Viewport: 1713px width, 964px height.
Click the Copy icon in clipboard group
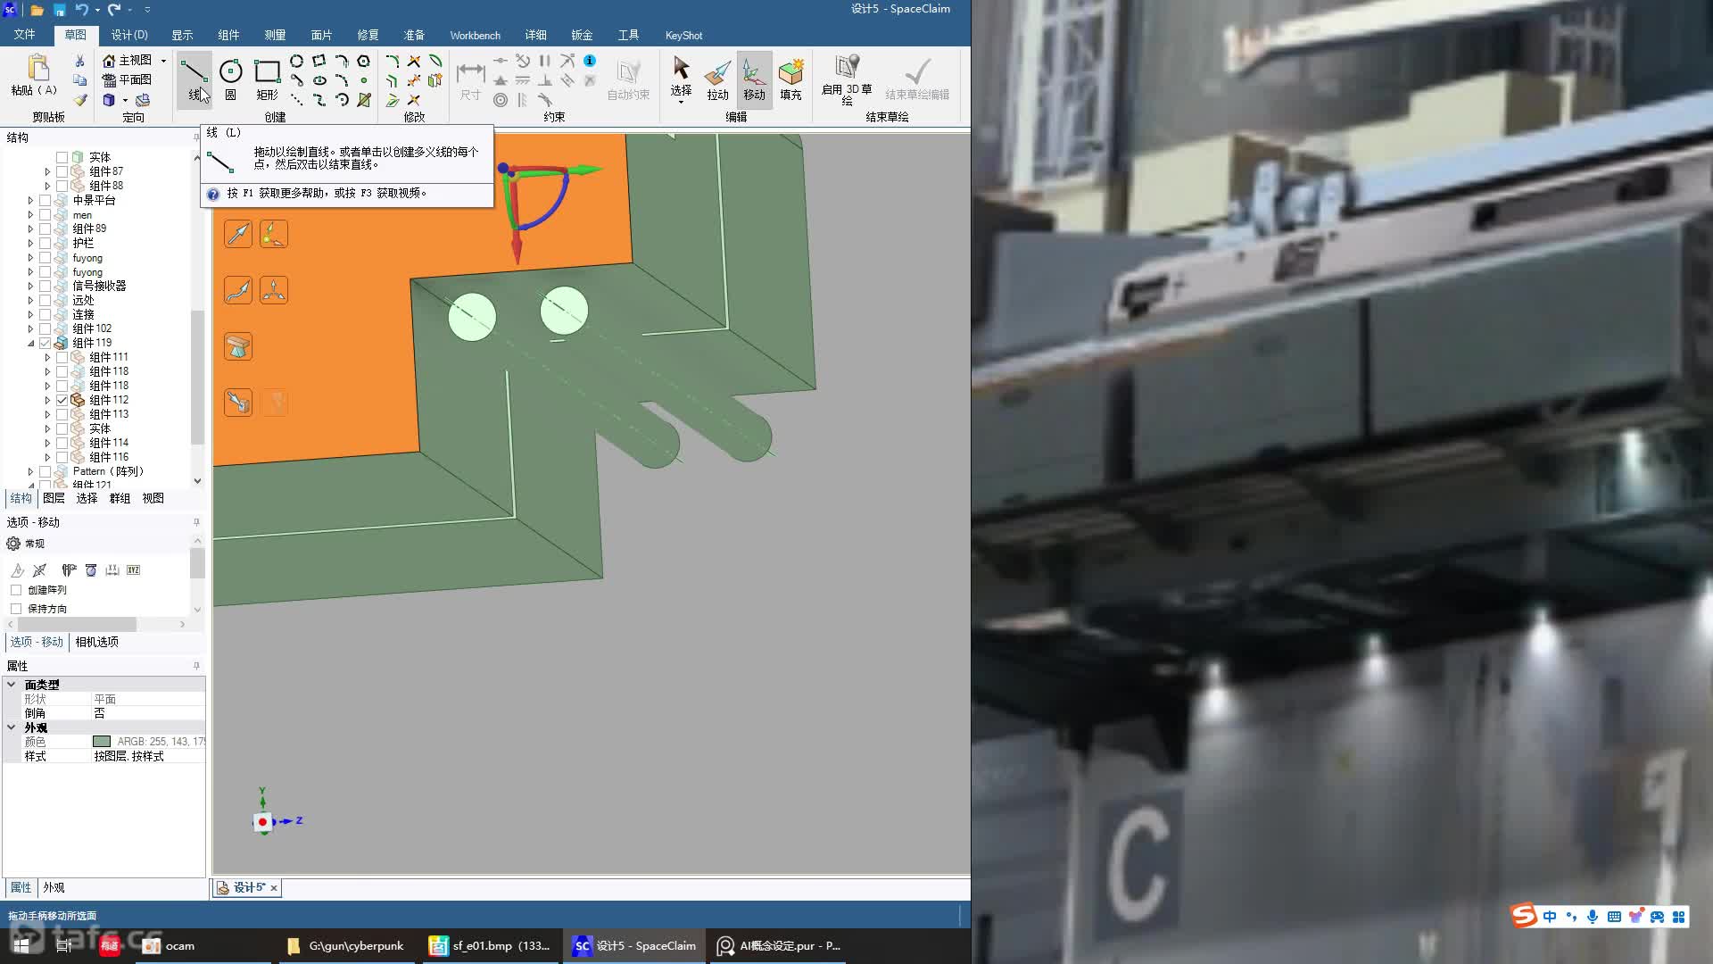coord(79,80)
